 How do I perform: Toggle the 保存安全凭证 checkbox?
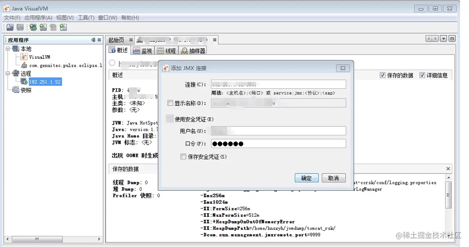pos(184,157)
